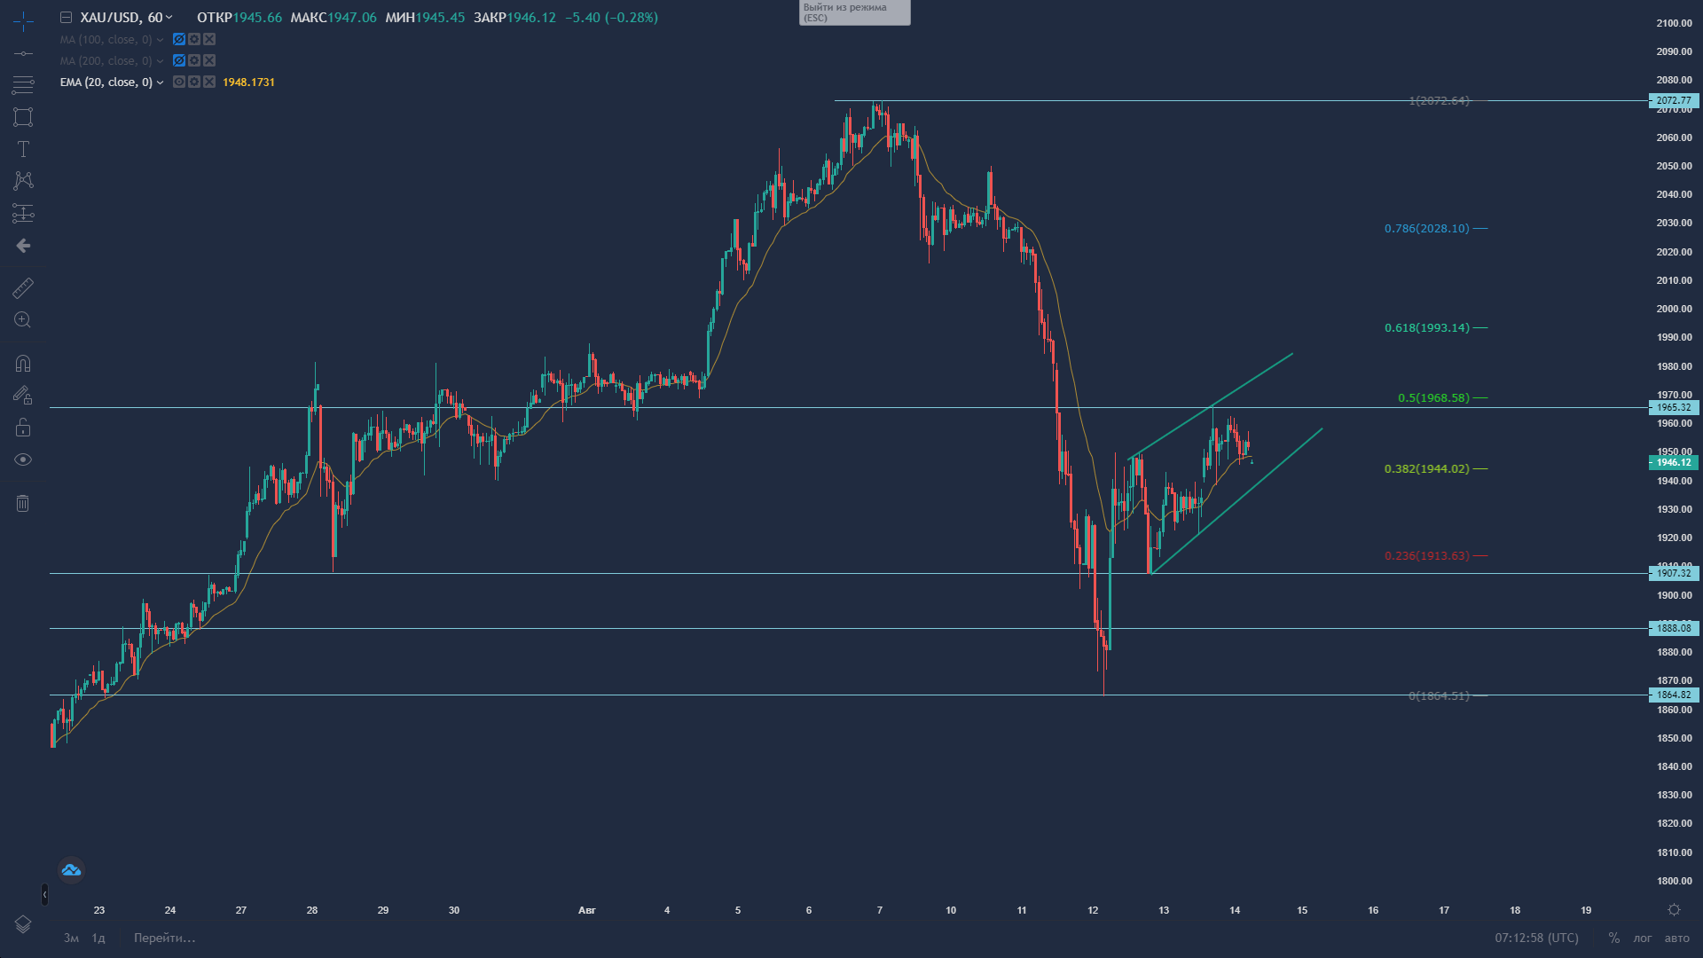Viewport: 1703px width, 958px height.
Task: Switch date range to 3м
Action: tap(71, 938)
